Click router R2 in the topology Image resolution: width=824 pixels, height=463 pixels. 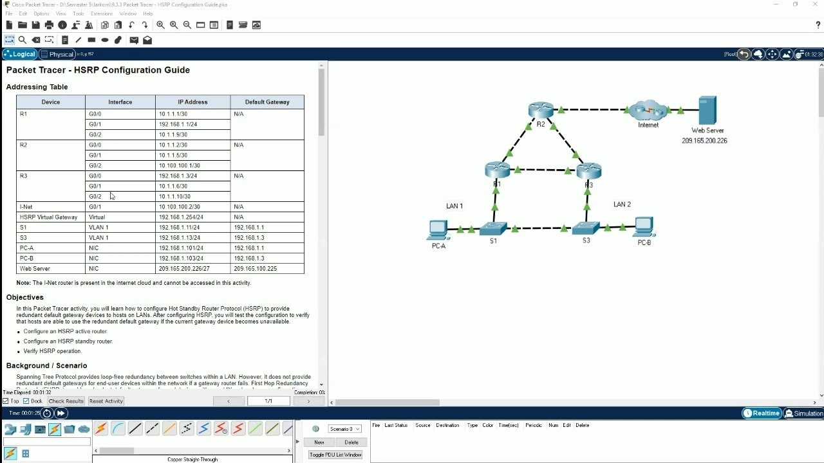[x=541, y=110]
